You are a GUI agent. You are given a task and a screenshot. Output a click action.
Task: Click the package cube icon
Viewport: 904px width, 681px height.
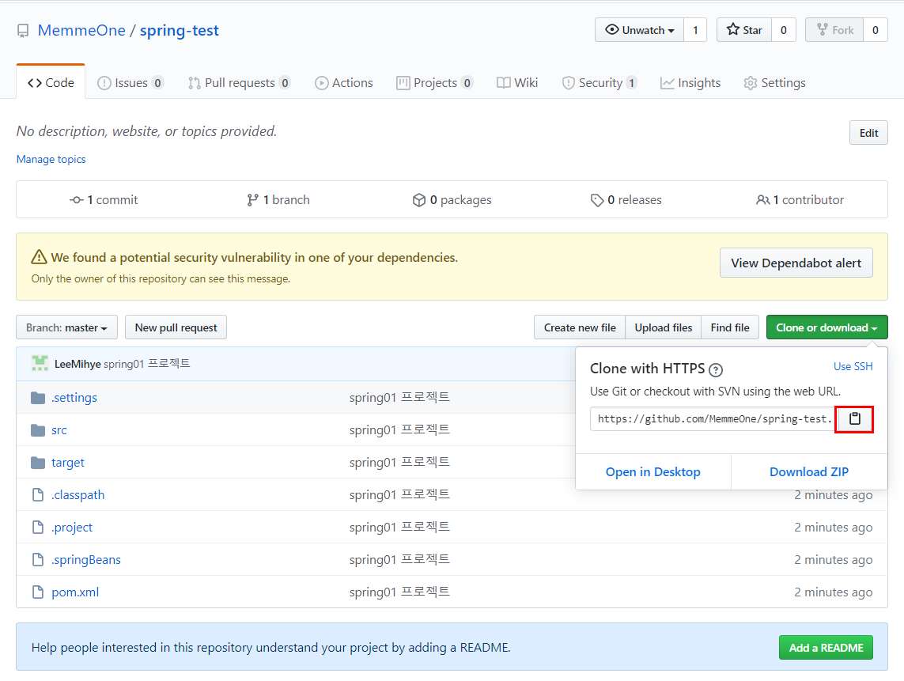419,200
